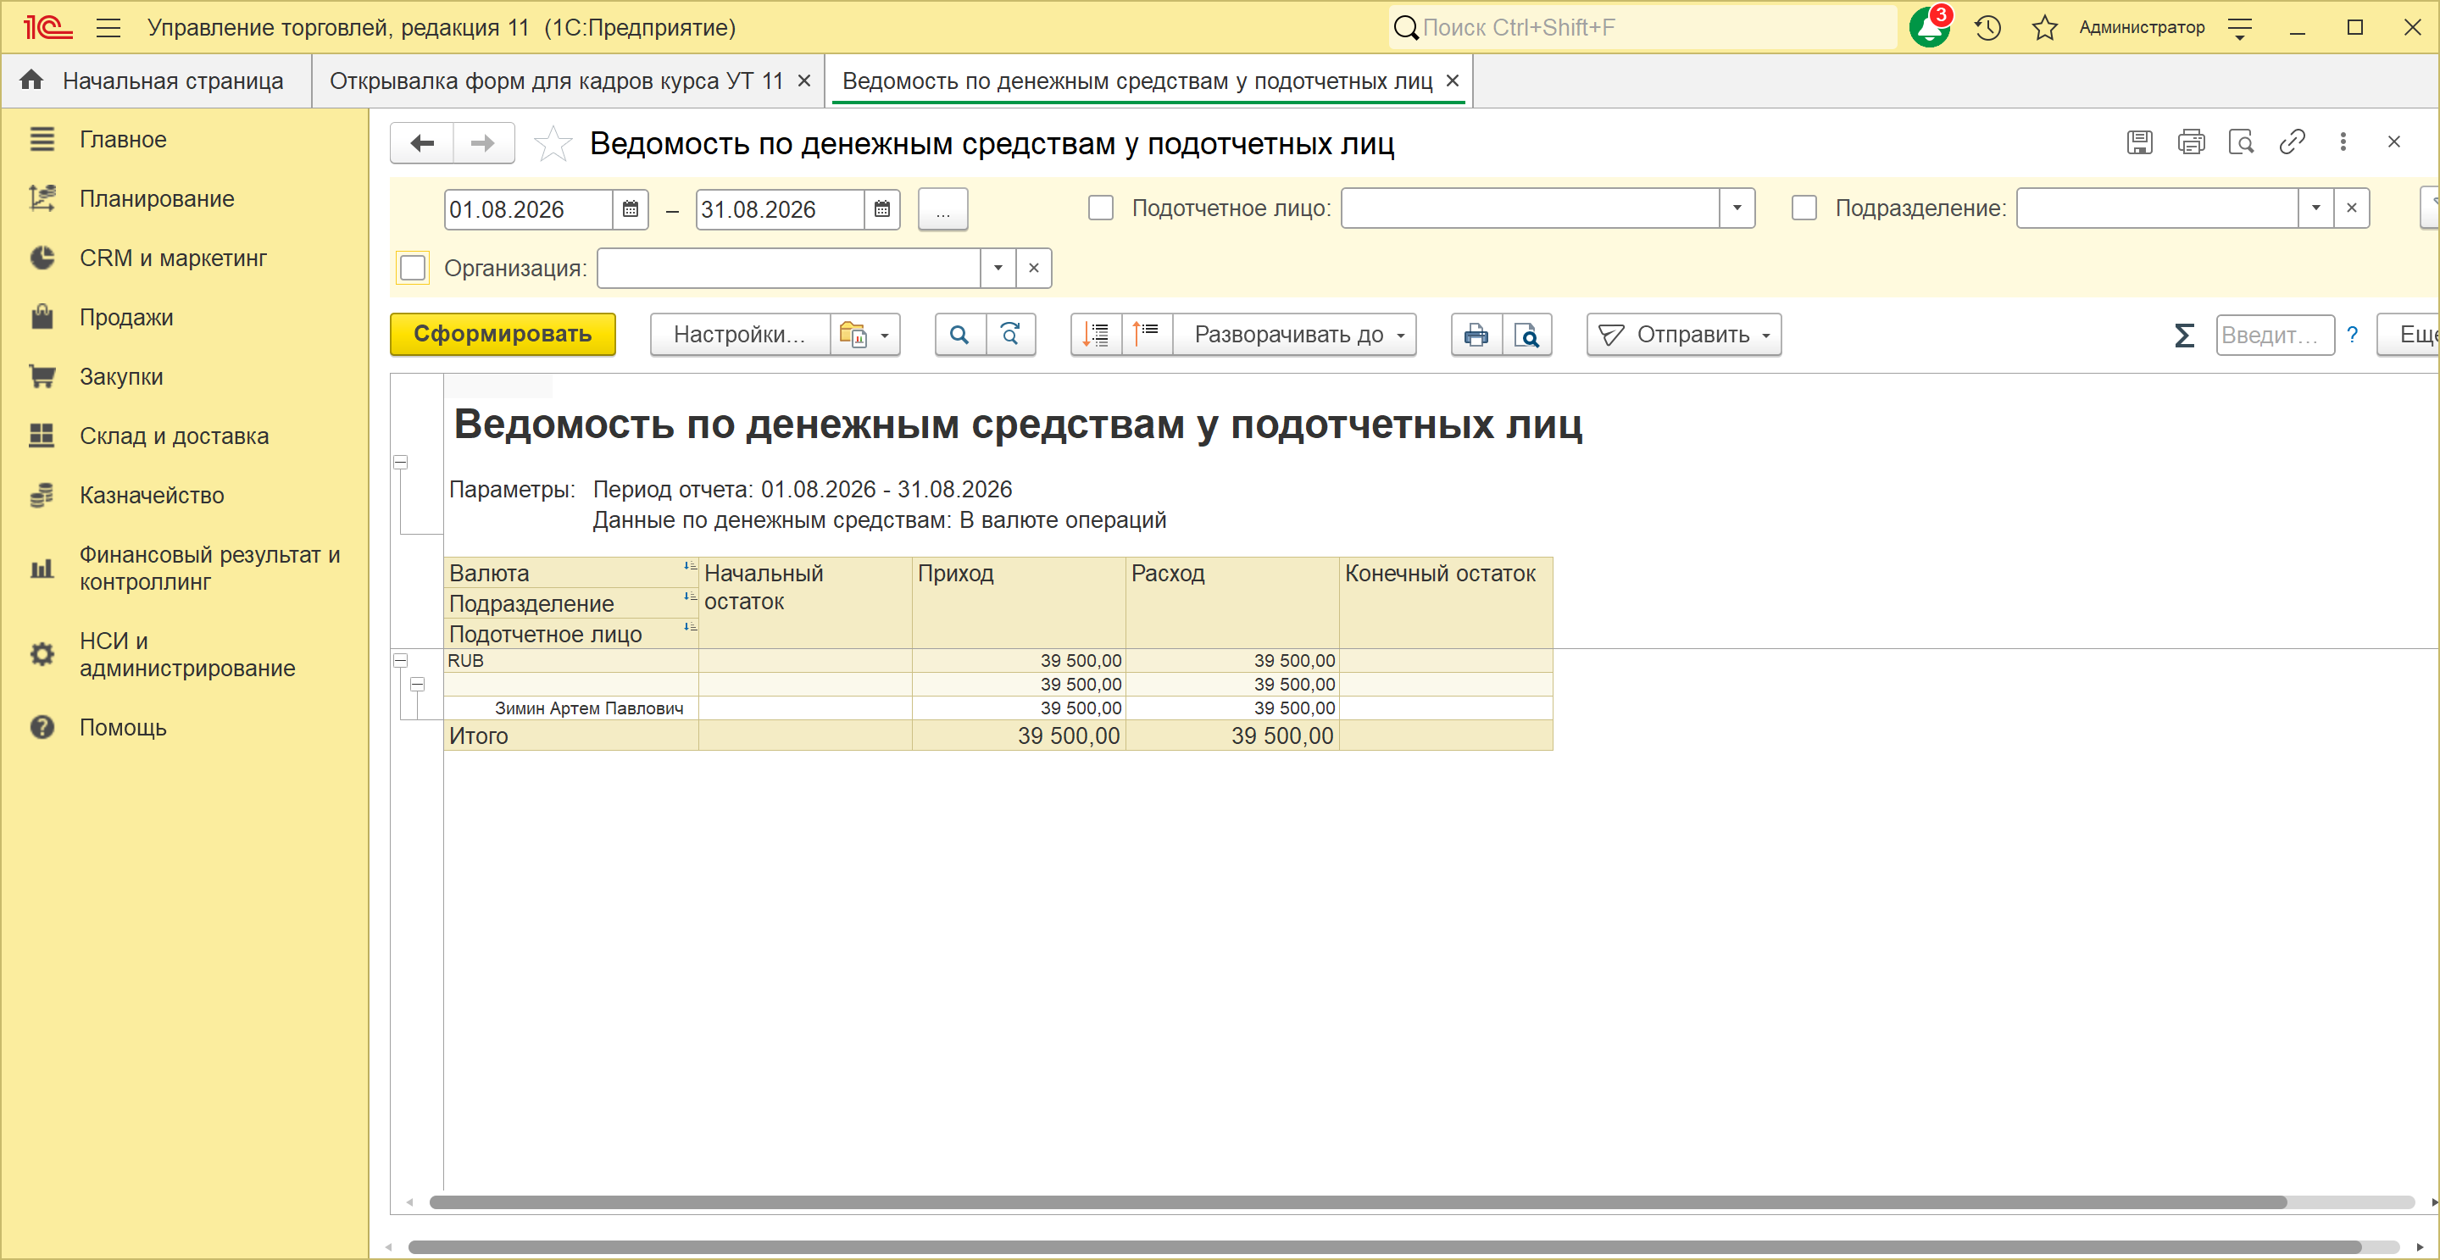Viewport: 2440px width, 1260px height.
Task: Collapse the RUB currency group
Action: pos(401,660)
